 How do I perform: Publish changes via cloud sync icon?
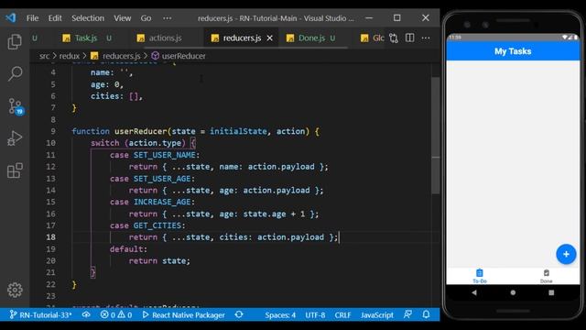86,314
